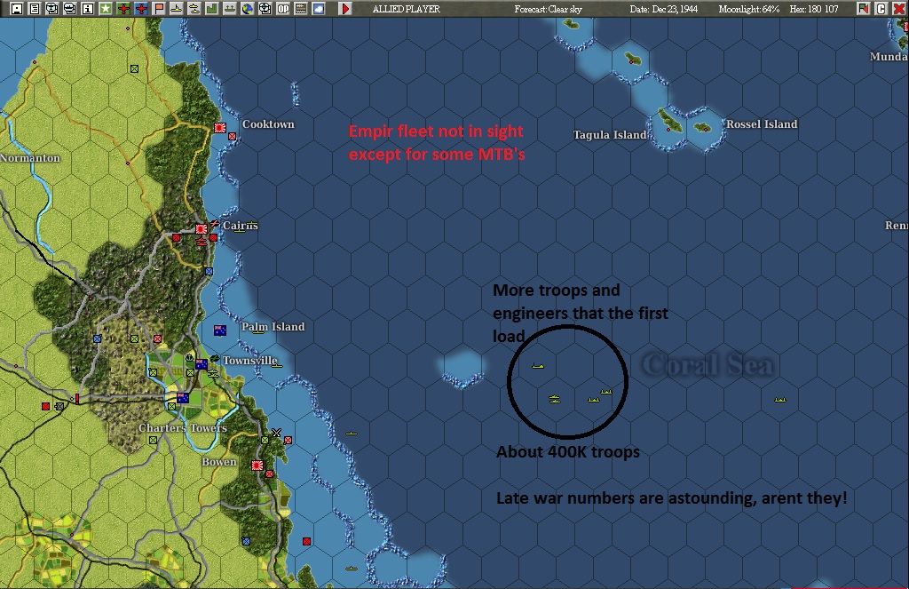Close the game with the red X

click(898, 9)
